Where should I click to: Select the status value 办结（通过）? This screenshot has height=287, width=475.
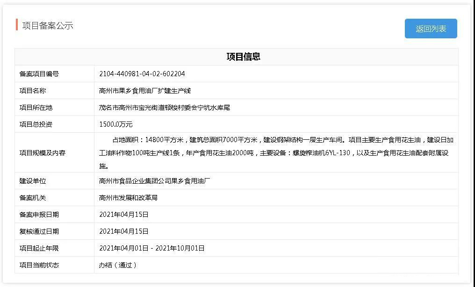(x=118, y=265)
